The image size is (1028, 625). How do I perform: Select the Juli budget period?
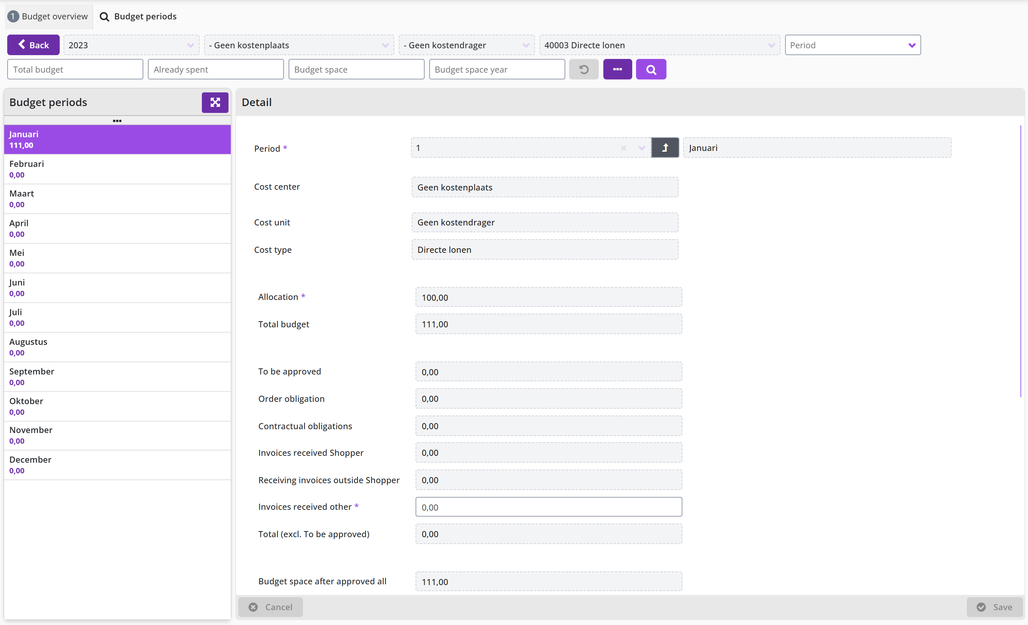(x=117, y=317)
